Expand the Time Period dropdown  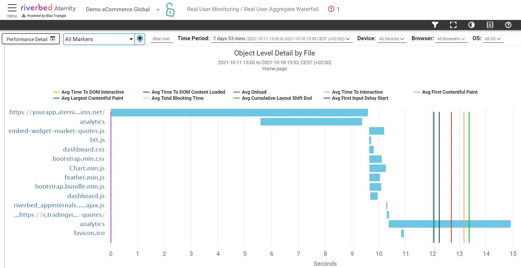click(281, 39)
